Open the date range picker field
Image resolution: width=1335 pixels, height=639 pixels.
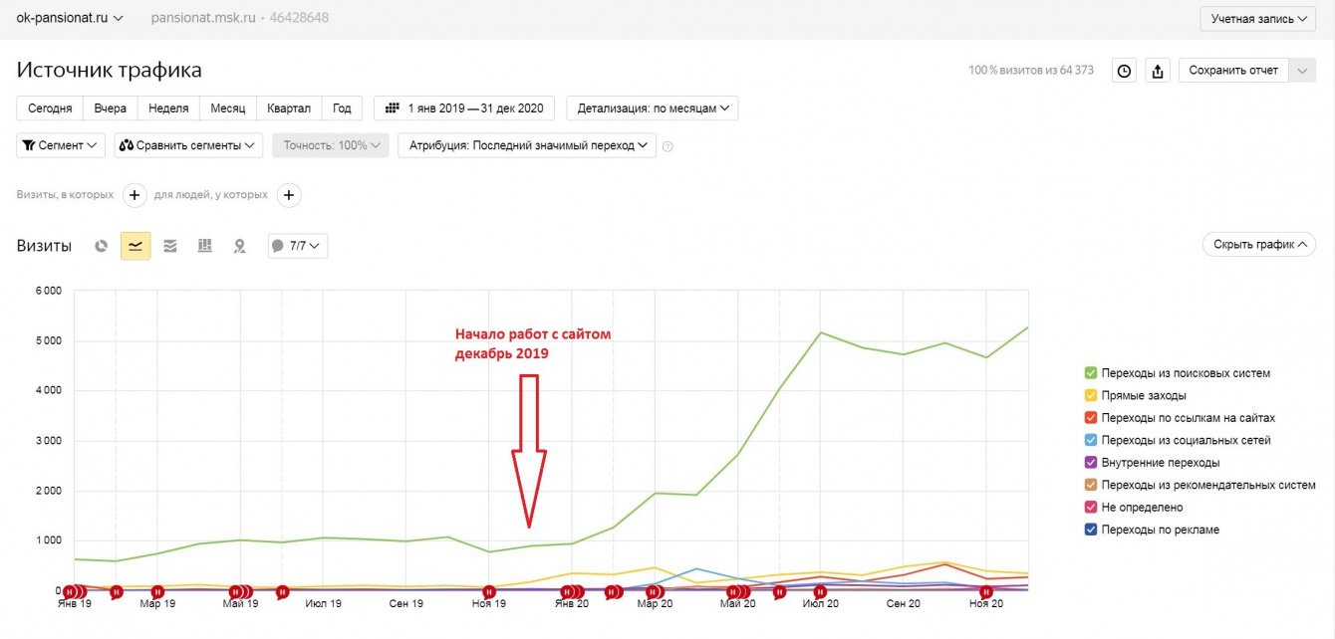click(x=463, y=108)
